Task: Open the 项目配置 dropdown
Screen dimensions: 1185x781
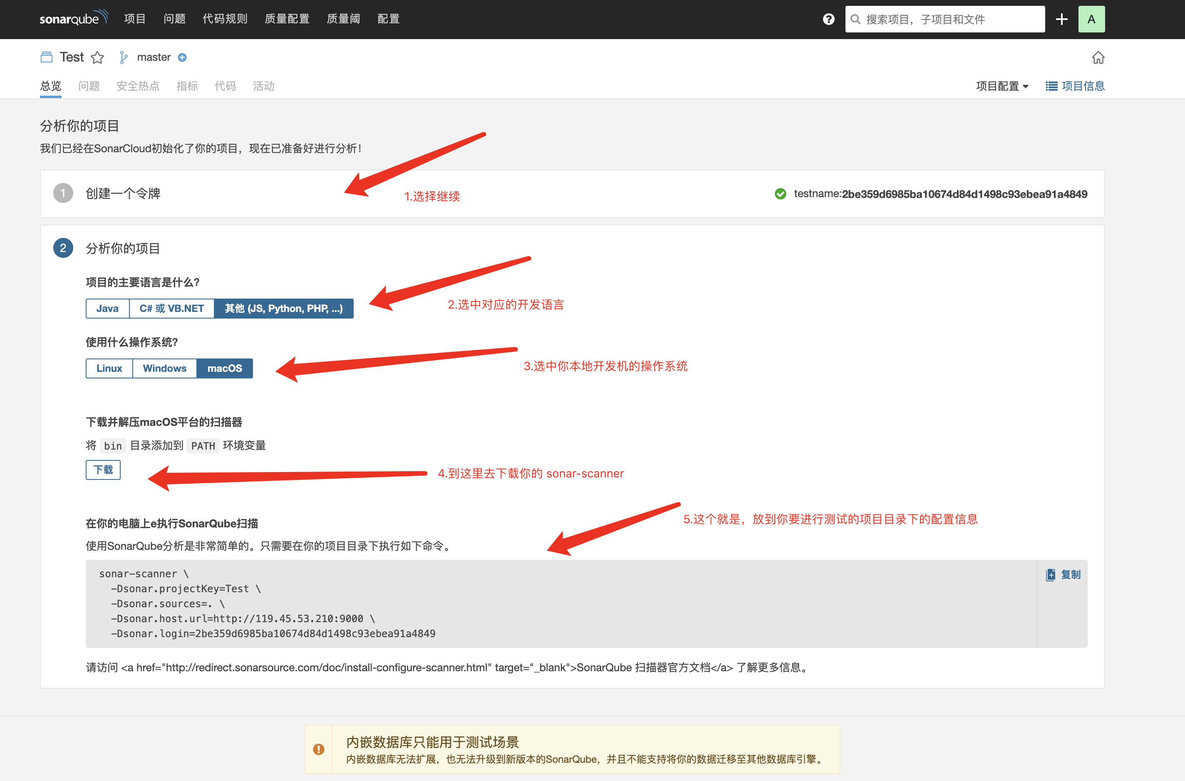Action: [x=1001, y=86]
